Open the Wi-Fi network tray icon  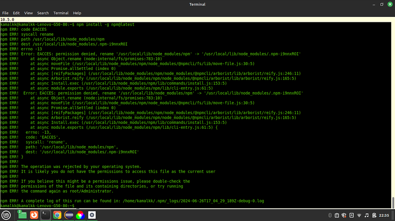click(x=359, y=215)
